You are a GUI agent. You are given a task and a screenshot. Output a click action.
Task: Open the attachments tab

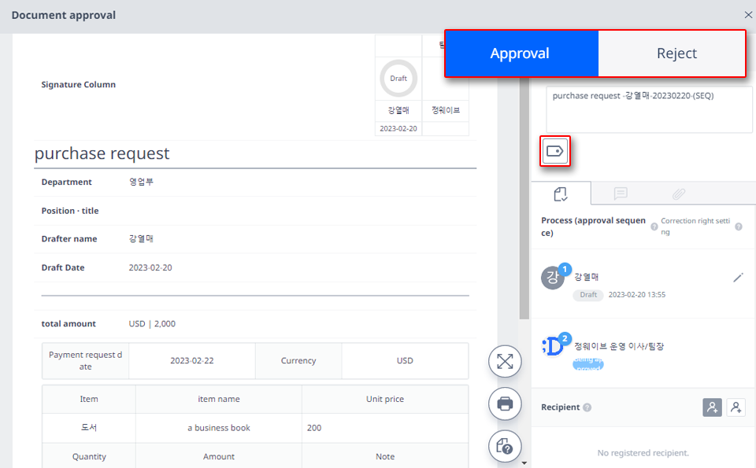679,193
